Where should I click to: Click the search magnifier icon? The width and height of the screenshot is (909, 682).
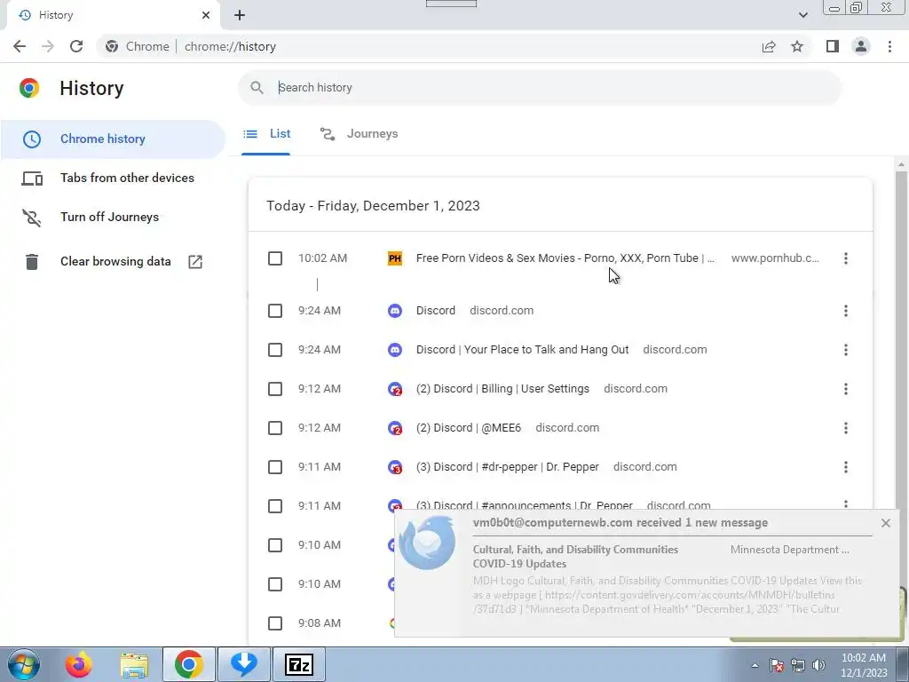[257, 88]
